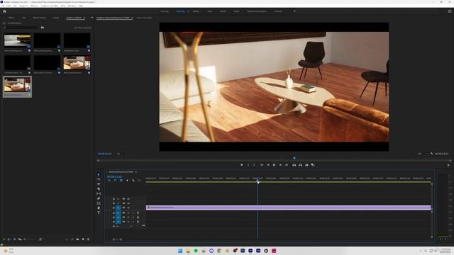Mute audio track A1
Image resolution: width=454 pixels, height=255 pixels.
(x=128, y=212)
